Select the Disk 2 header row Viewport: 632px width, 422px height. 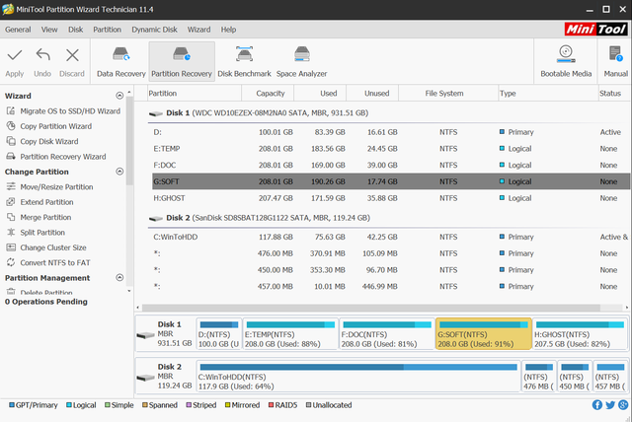point(388,218)
